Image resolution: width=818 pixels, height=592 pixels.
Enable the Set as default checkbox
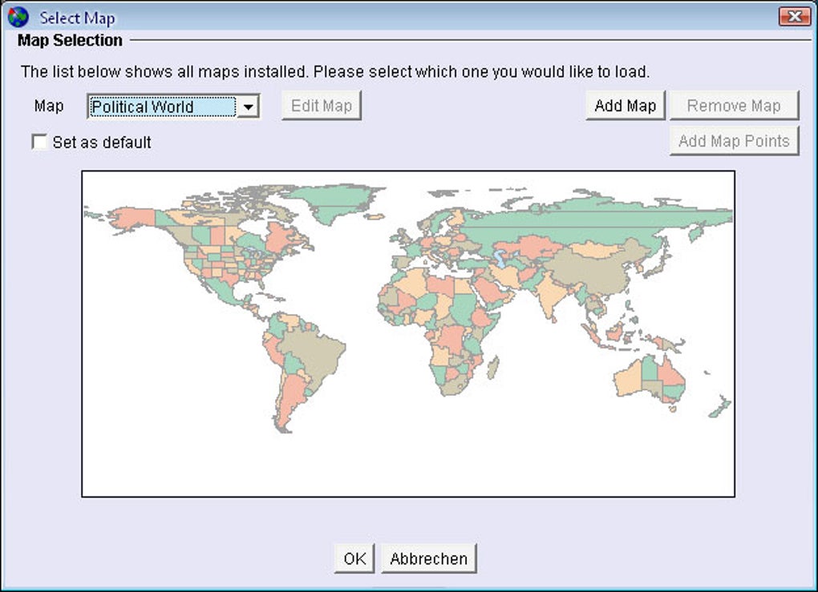pyautogui.click(x=38, y=143)
